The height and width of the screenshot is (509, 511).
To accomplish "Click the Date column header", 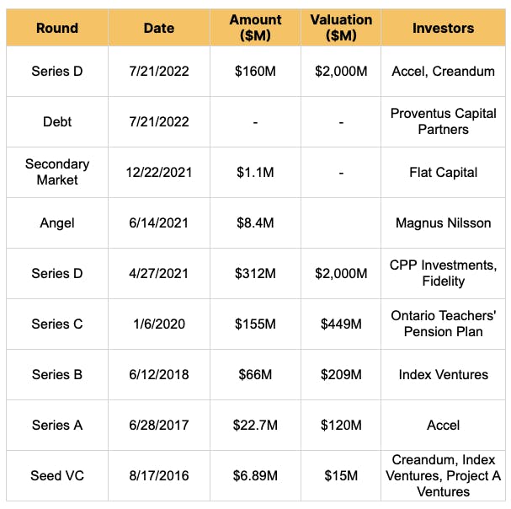I will pyautogui.click(x=158, y=28).
